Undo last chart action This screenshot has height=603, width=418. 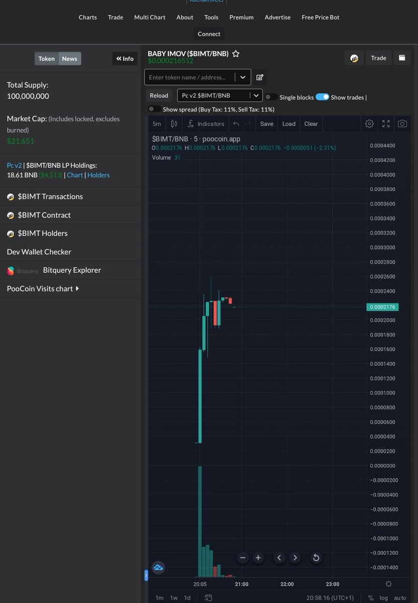point(236,124)
